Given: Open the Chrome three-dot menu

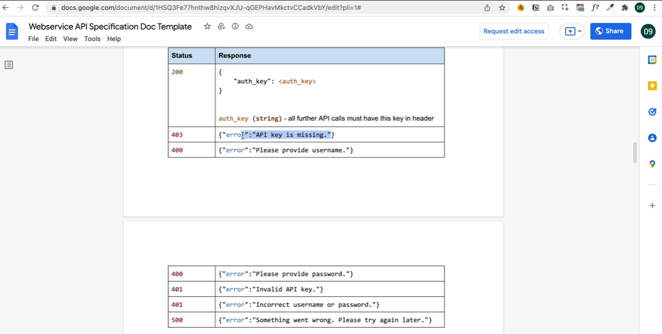Looking at the screenshot, I should (655, 8).
